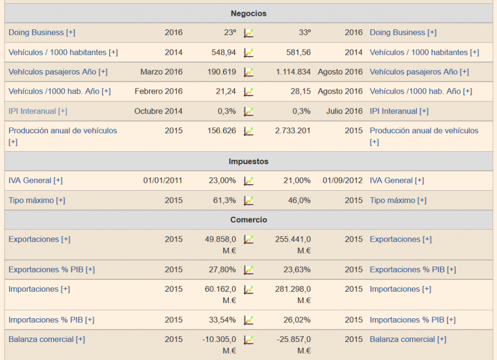Open right Importaciones [+] link

click(x=400, y=289)
